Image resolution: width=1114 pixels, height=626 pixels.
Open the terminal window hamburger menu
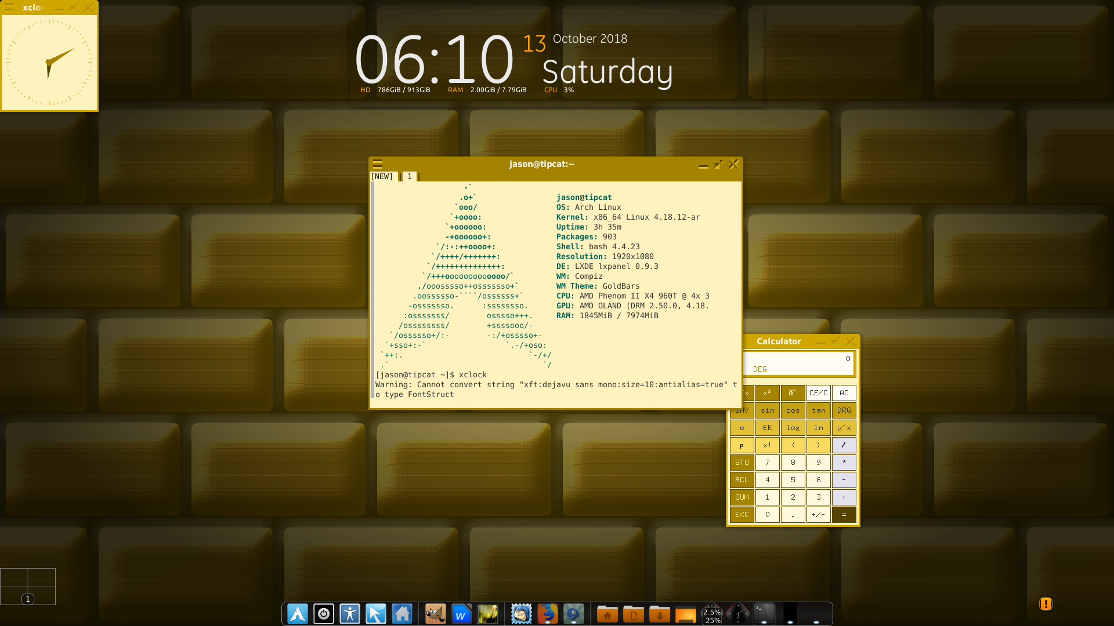pyautogui.click(x=378, y=164)
